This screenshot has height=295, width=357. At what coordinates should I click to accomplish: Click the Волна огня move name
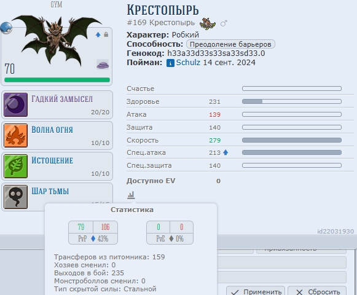(52, 130)
